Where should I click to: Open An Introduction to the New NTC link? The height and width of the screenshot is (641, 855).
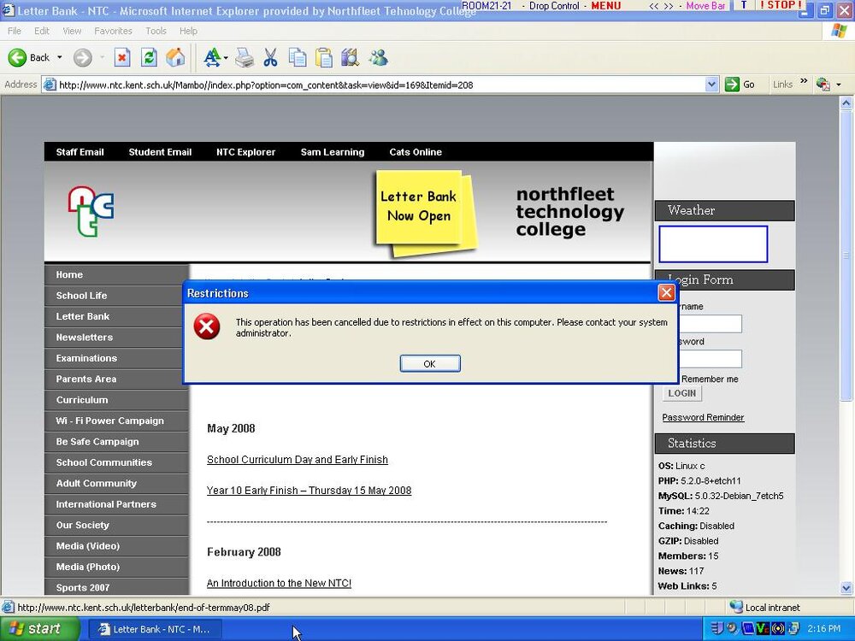point(279,583)
